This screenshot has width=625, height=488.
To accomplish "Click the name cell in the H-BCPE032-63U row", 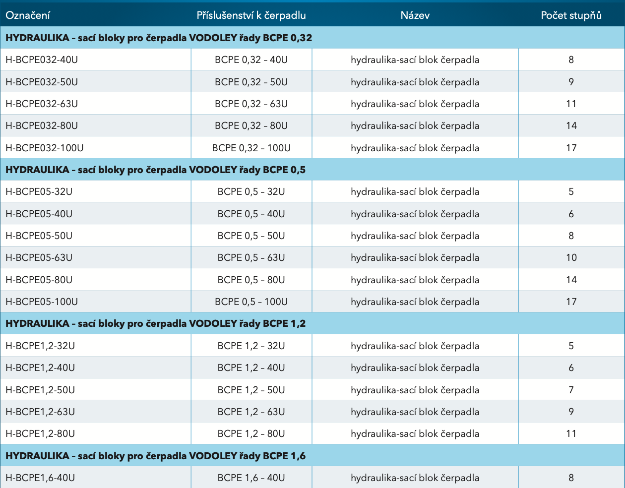I will click(x=415, y=104).
